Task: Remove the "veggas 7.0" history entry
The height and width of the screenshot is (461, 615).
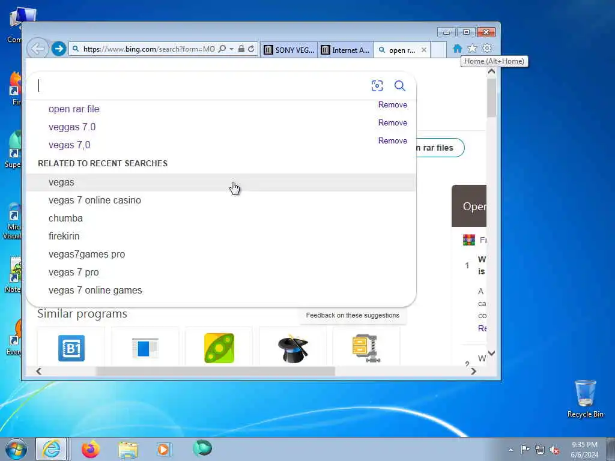Action: pos(393,122)
